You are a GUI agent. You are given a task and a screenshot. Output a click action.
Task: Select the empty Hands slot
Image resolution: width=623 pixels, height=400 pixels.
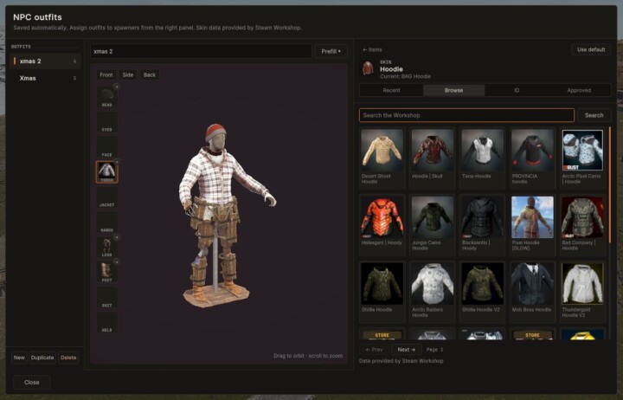pos(107,223)
